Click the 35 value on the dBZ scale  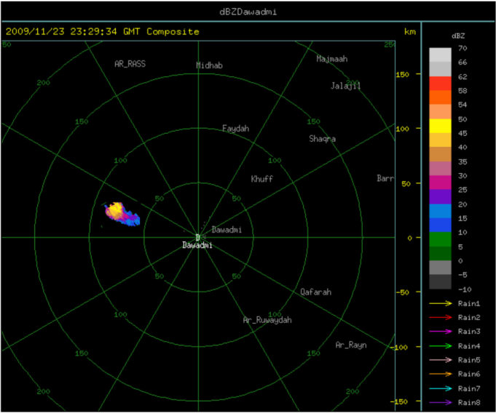point(462,162)
